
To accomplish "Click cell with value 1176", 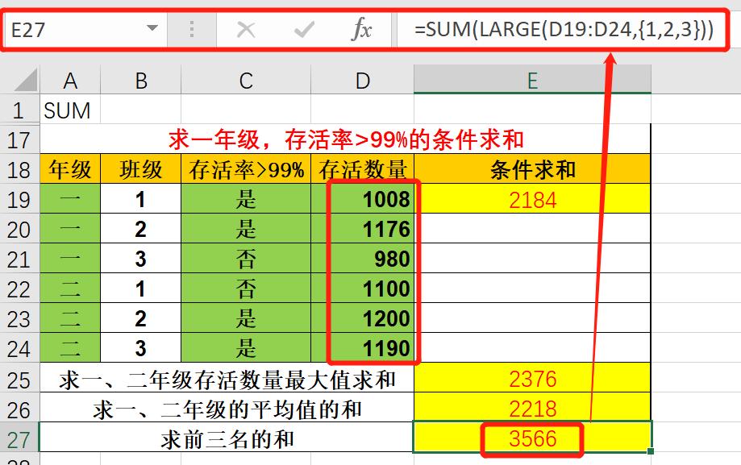I will 363,229.
